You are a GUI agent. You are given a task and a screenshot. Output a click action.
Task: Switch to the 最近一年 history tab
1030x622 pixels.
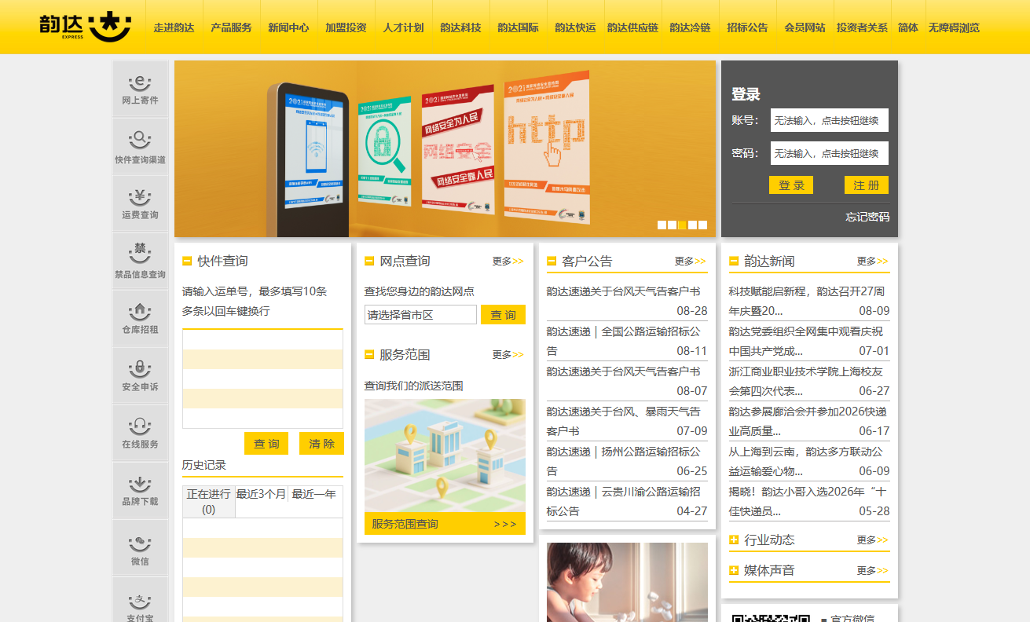coord(313,494)
